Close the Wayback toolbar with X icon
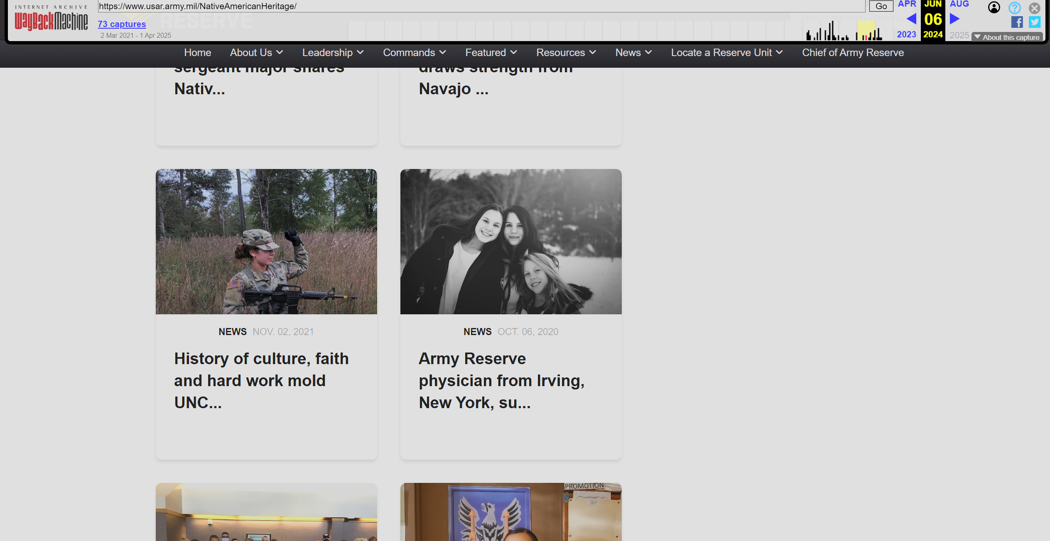Screen dimensions: 1050x541 [x=1034, y=8]
